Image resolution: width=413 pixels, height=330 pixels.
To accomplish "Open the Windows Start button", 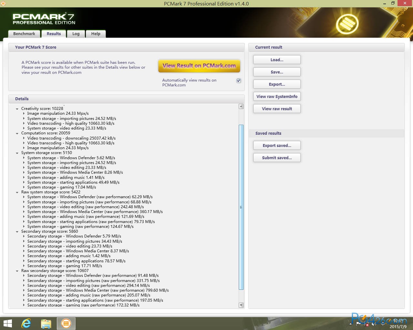I will [x=7, y=323].
